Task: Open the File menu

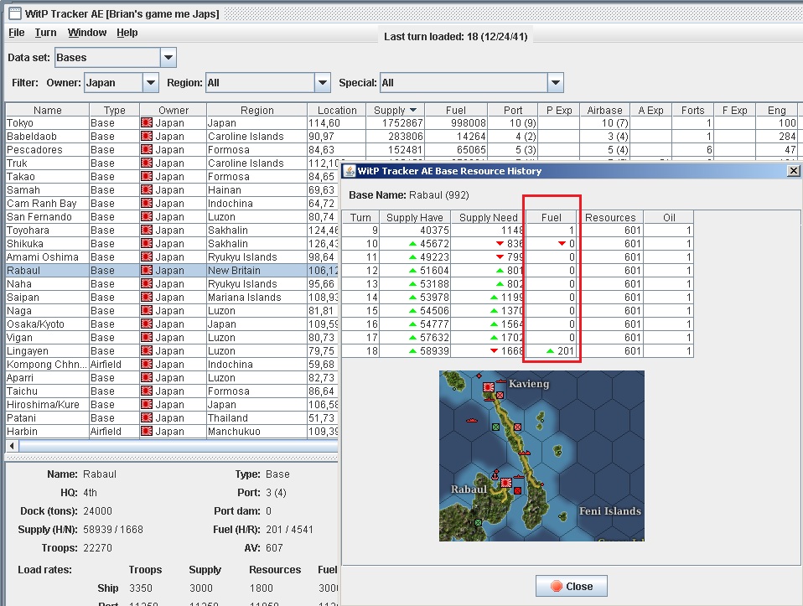Action: pyautogui.click(x=17, y=33)
